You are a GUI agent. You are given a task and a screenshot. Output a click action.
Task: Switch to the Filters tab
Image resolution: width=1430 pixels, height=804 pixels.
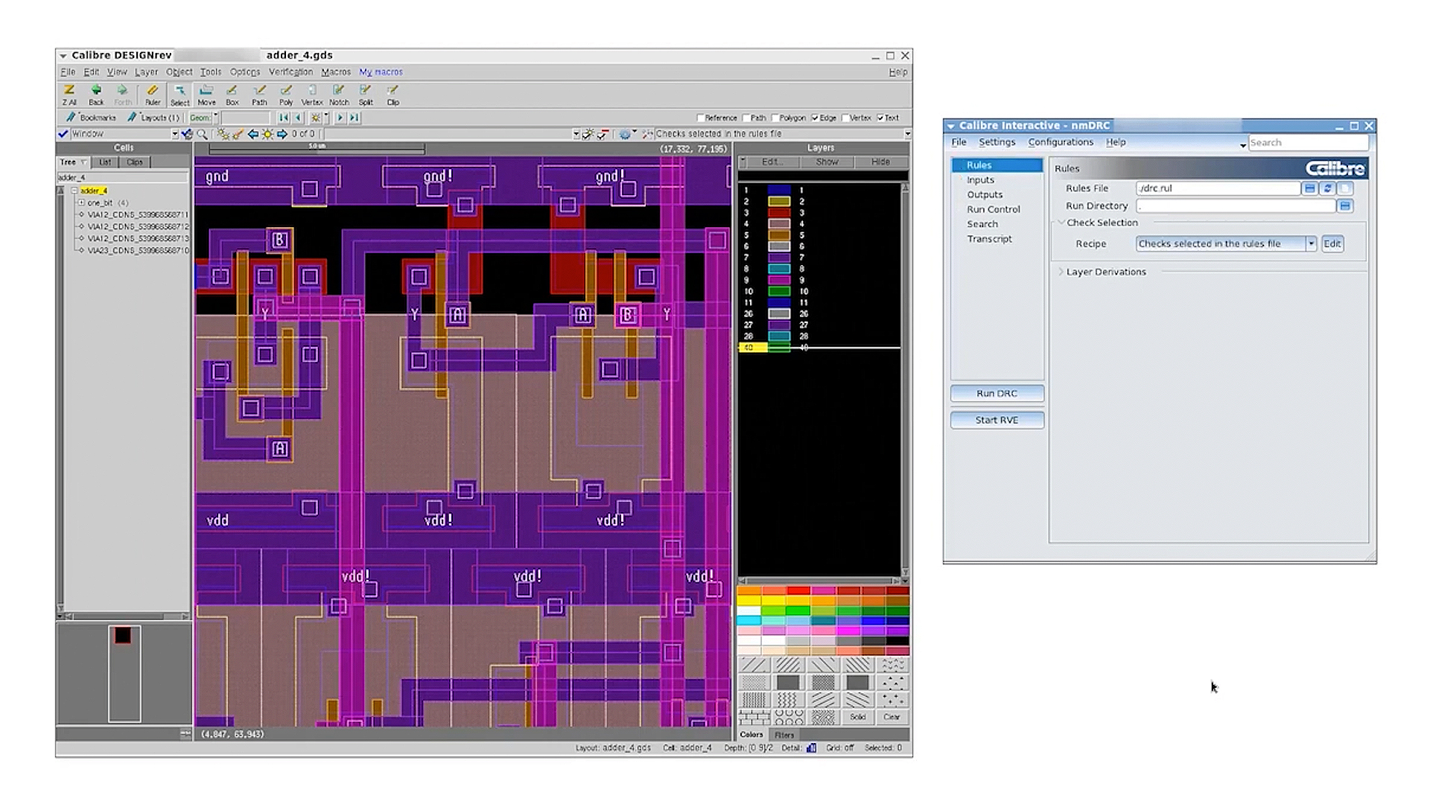[784, 735]
